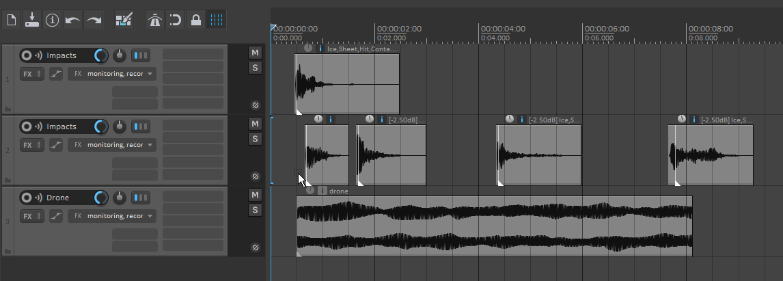783x281 pixels.
Task: Click notes icon on the drone item
Action: pyautogui.click(x=322, y=191)
